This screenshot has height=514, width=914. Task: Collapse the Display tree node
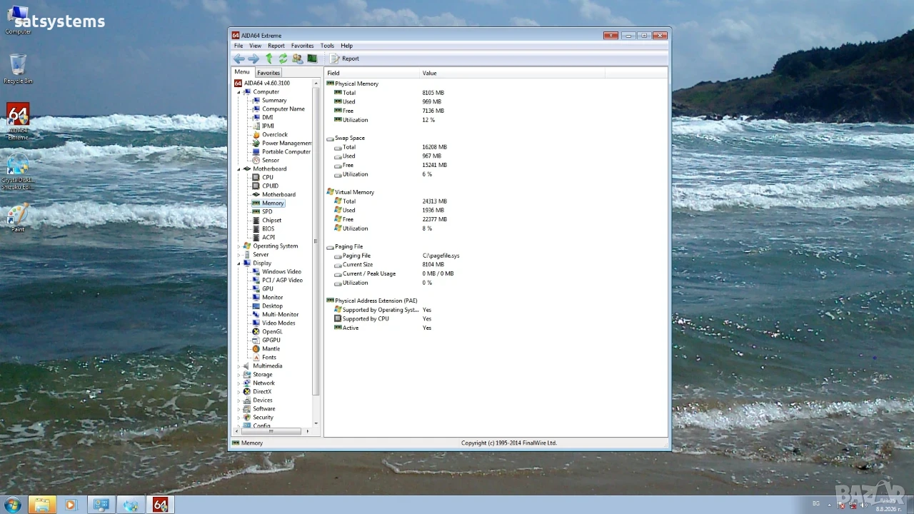[x=239, y=263]
